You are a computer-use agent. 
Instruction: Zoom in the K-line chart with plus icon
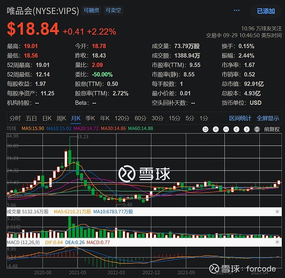[216, 129]
